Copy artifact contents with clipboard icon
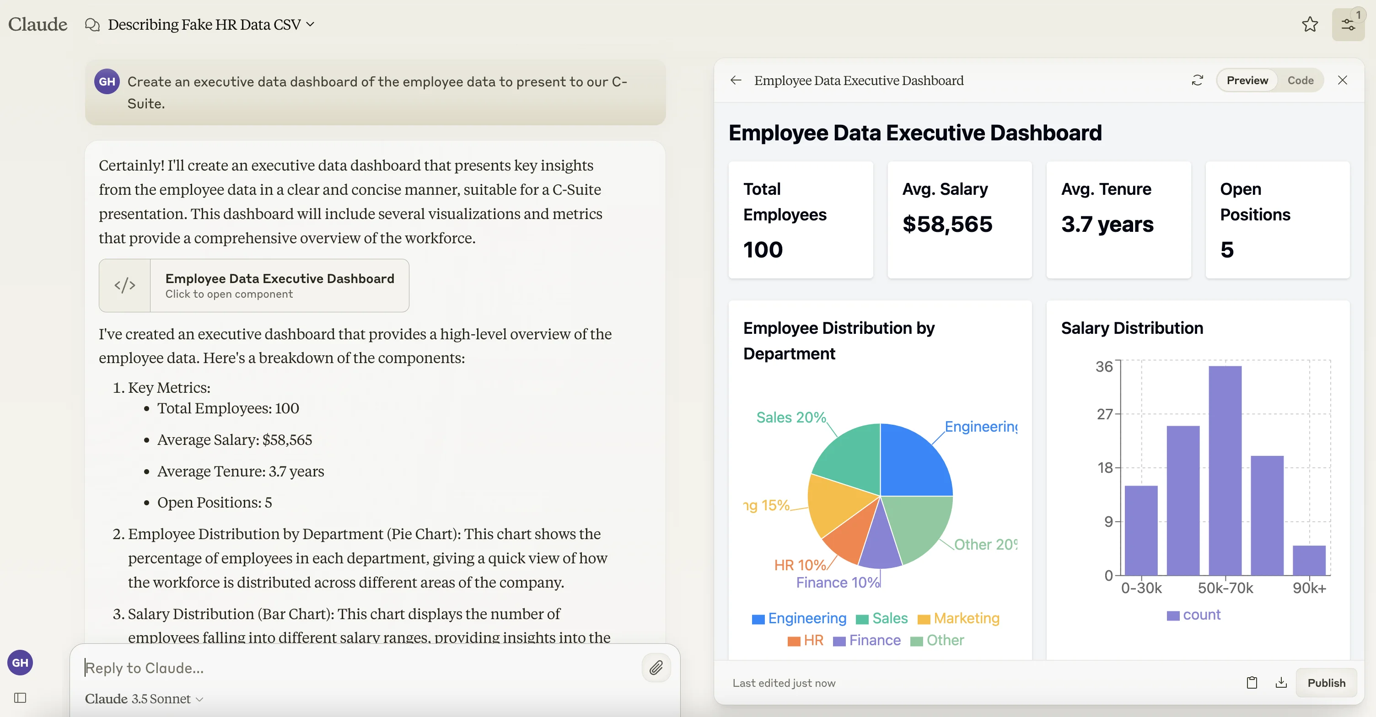 point(1252,682)
